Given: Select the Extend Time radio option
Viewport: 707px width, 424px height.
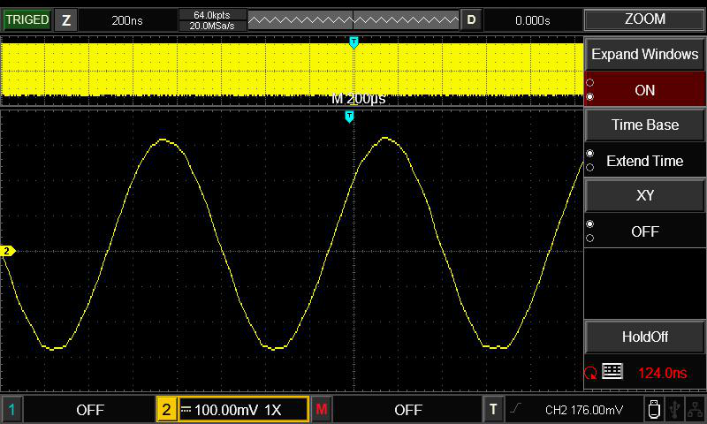Looking at the screenshot, I should pyautogui.click(x=644, y=161).
